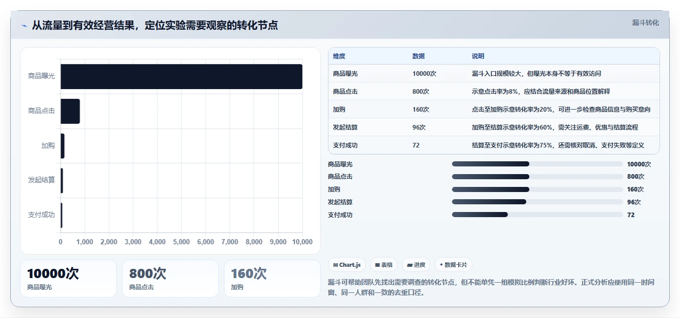This screenshot has width=680, height=318.
Task: Select the 数据卡片 chip
Action: 454,265
